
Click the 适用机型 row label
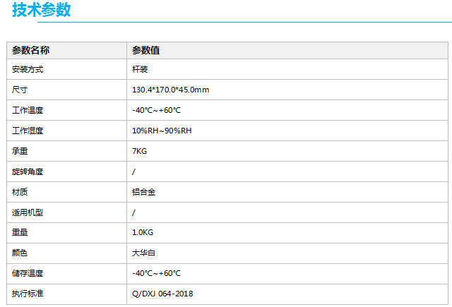tap(28, 212)
